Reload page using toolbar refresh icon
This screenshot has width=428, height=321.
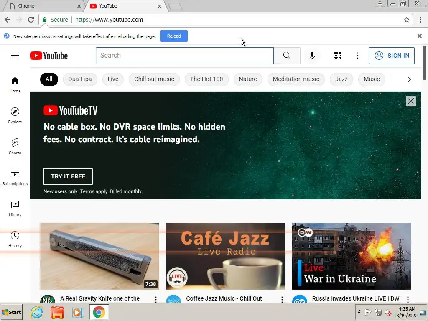31,20
